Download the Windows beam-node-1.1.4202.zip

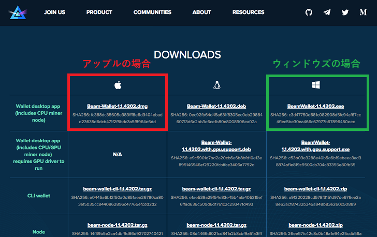(316, 225)
